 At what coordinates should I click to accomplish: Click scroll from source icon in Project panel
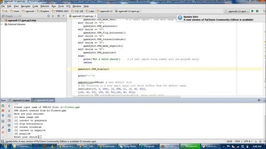49,16
